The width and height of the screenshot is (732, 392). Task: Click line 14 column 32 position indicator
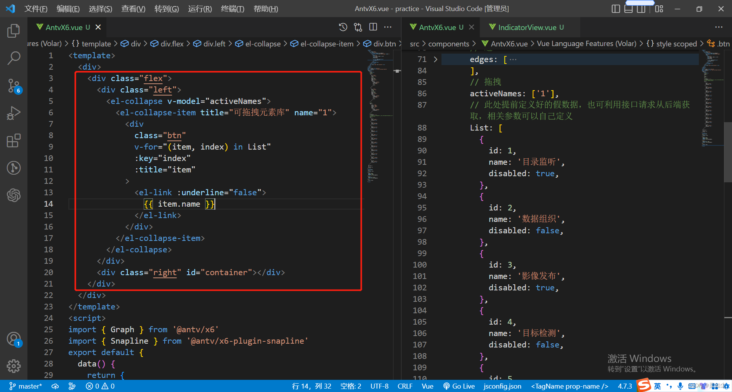[311, 386]
